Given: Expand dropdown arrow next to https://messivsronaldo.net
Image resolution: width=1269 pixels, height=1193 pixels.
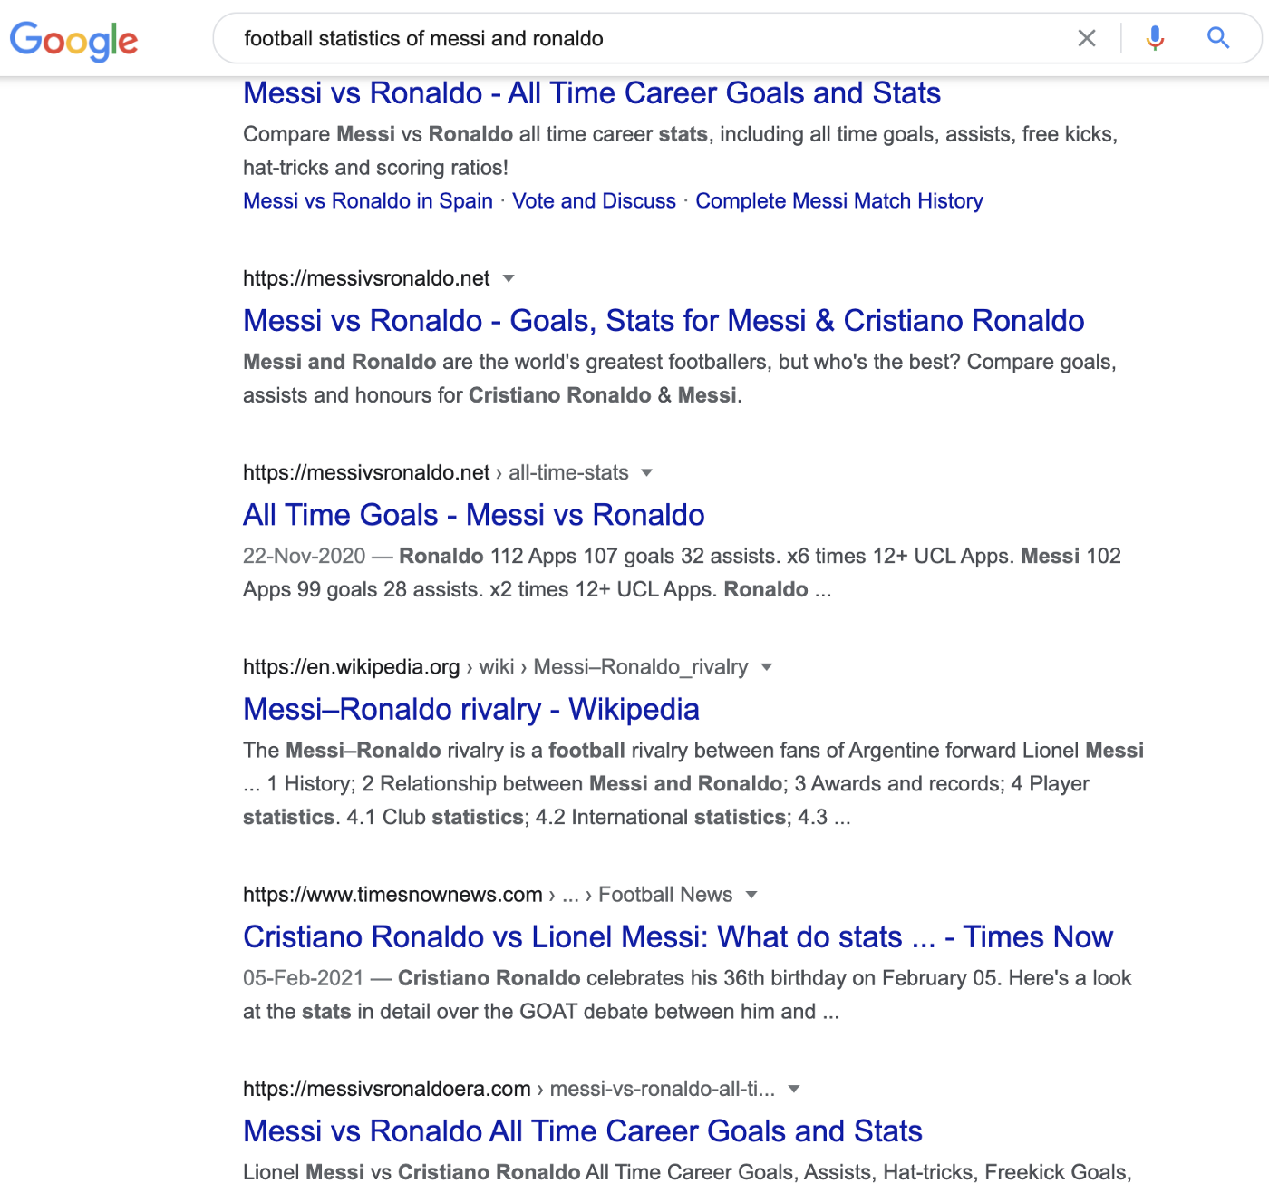Looking at the screenshot, I should [509, 278].
